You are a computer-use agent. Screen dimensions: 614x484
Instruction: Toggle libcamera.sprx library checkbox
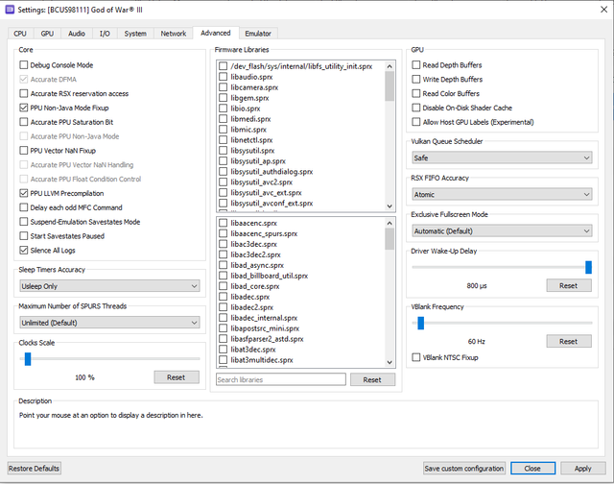pos(224,87)
